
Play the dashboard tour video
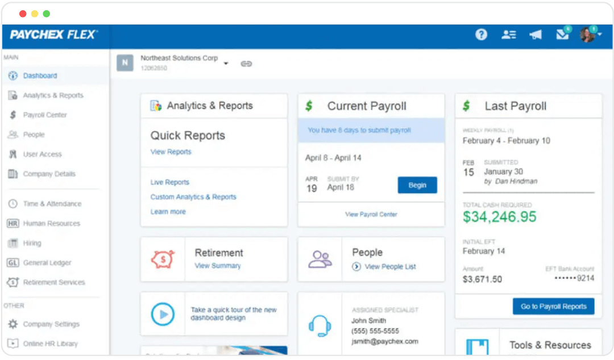163,313
